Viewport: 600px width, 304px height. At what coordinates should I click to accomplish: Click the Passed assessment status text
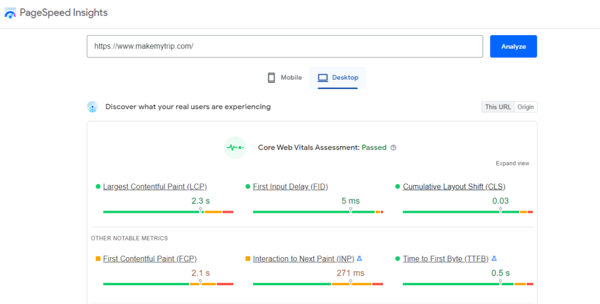click(374, 147)
